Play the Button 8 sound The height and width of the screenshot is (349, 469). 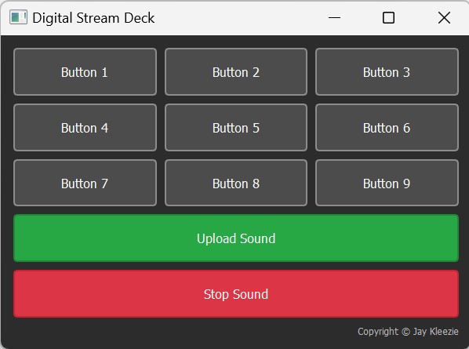pos(236,183)
